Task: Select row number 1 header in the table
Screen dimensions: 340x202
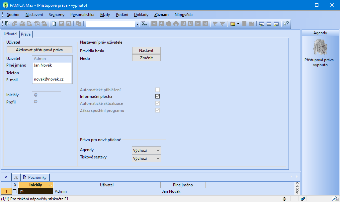Action: [x=6, y=191]
